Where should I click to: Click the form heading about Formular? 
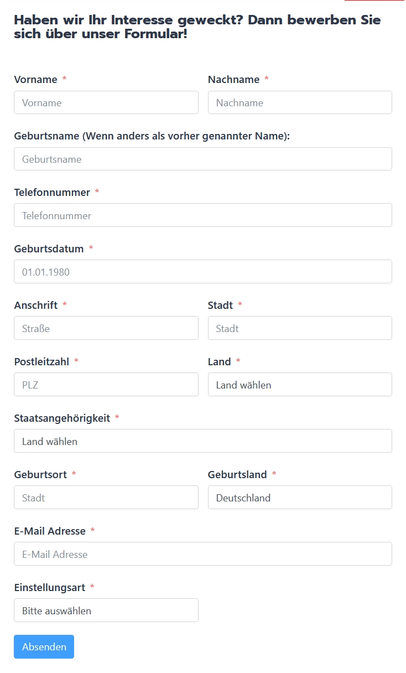point(197,27)
